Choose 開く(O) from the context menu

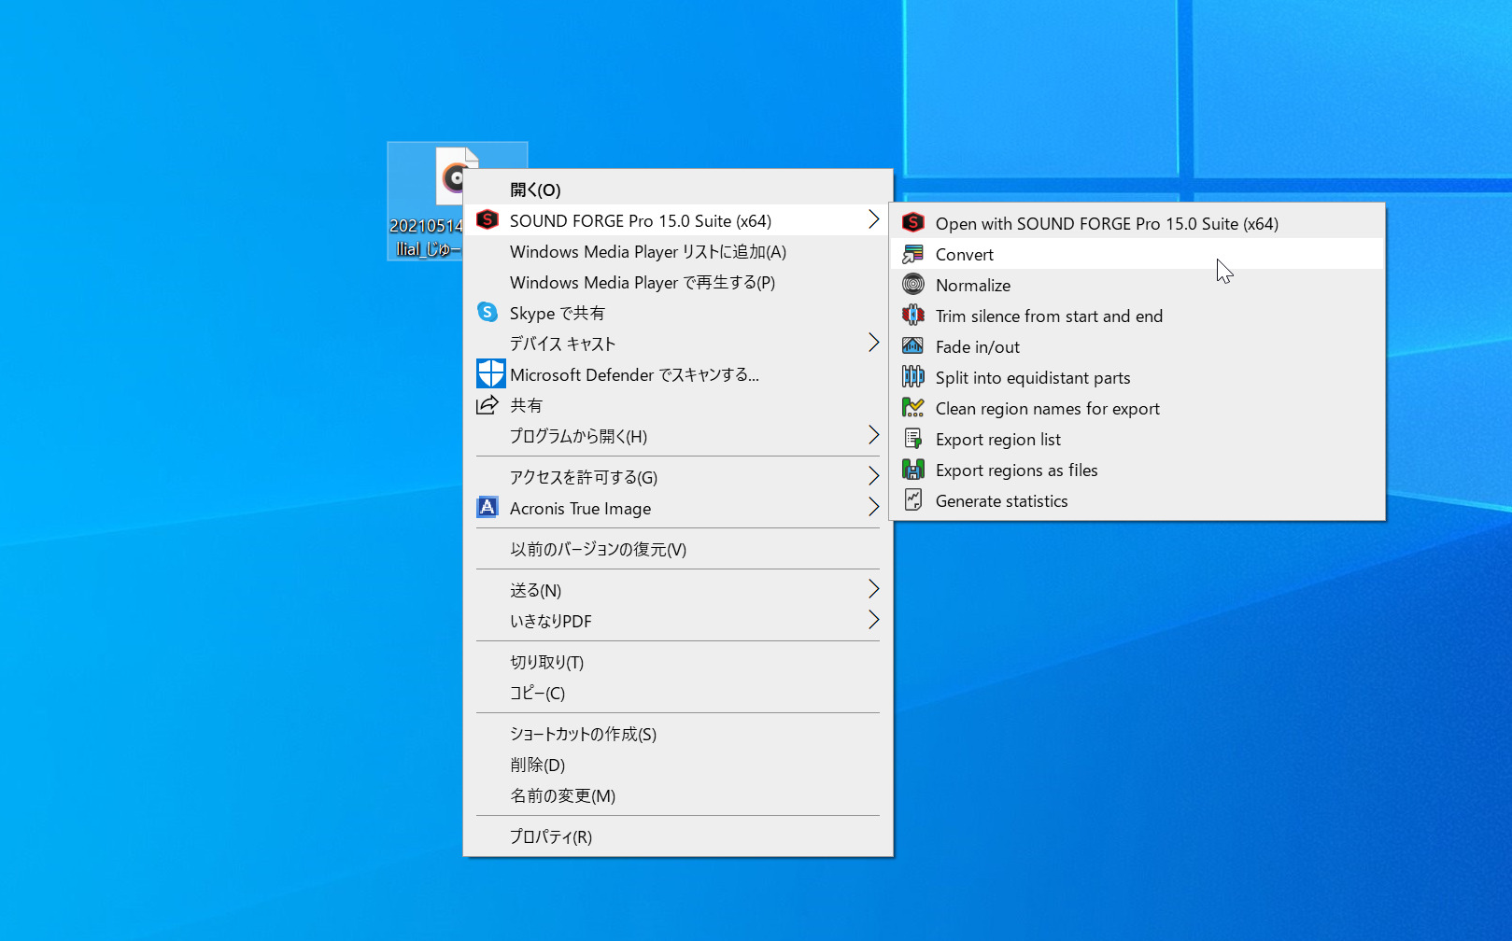pyautogui.click(x=678, y=190)
